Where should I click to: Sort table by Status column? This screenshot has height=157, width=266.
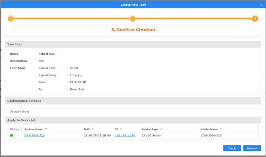[x=16, y=129]
